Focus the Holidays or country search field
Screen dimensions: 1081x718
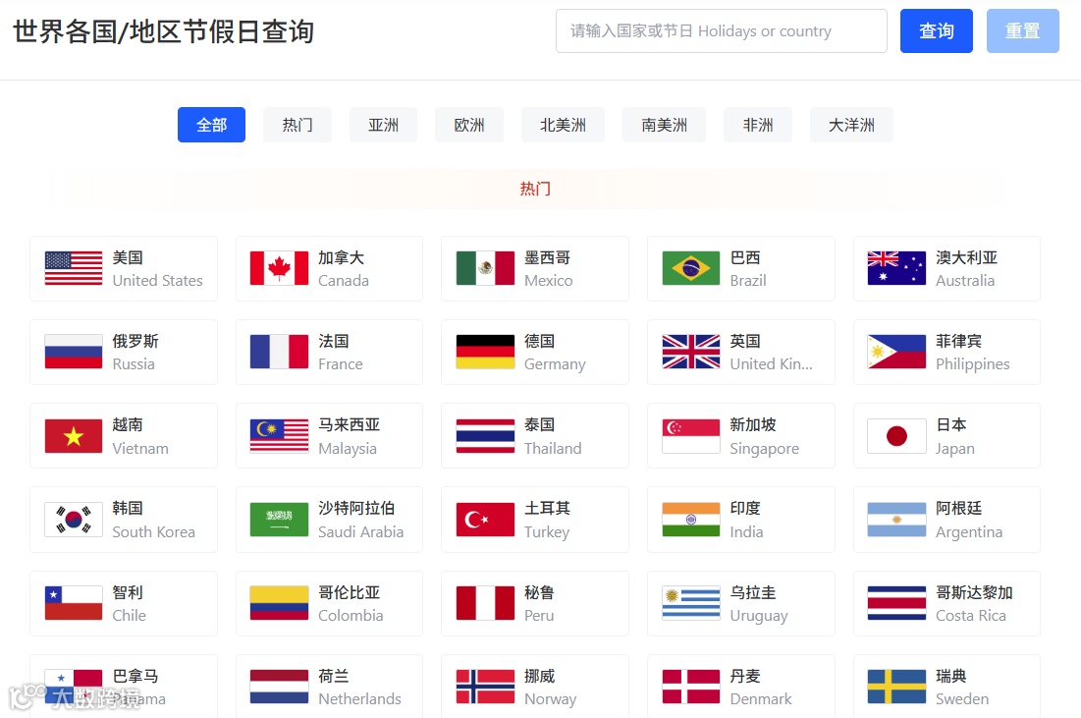click(x=721, y=31)
